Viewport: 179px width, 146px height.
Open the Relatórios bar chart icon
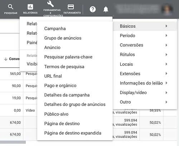pos(30,7)
